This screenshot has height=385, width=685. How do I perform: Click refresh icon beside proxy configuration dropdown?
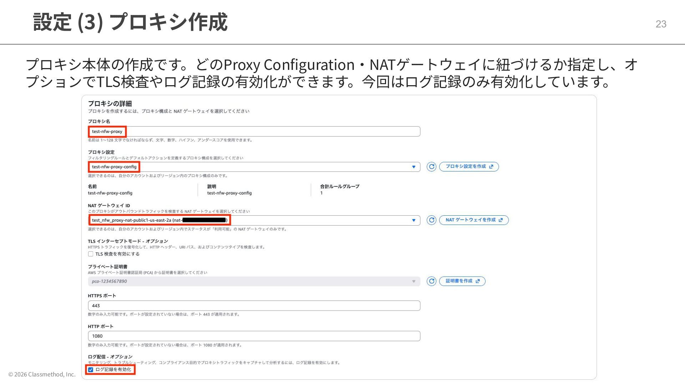(x=431, y=166)
